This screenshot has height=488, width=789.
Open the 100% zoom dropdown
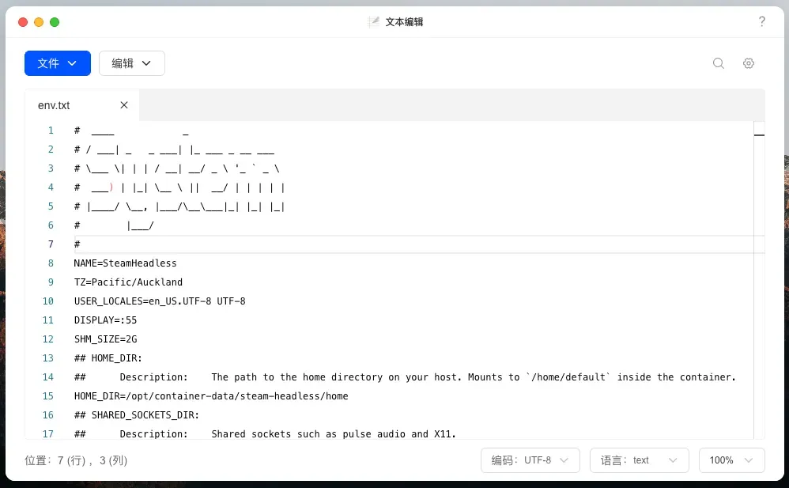[731, 460]
